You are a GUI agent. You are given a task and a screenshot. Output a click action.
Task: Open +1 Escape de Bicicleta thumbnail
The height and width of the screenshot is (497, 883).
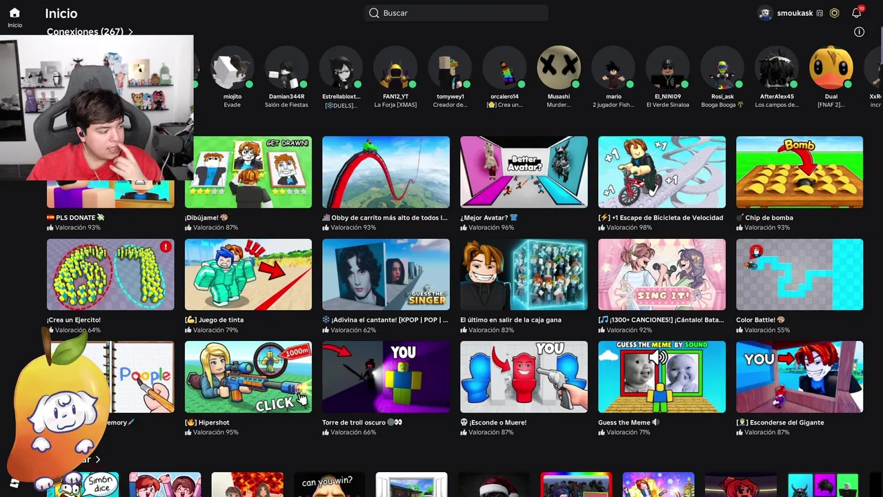[662, 172]
